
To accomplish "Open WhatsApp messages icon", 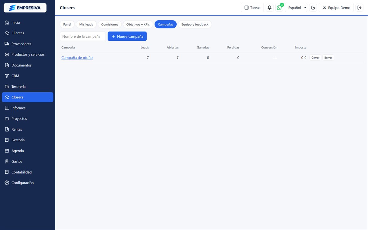I will [x=279, y=8].
